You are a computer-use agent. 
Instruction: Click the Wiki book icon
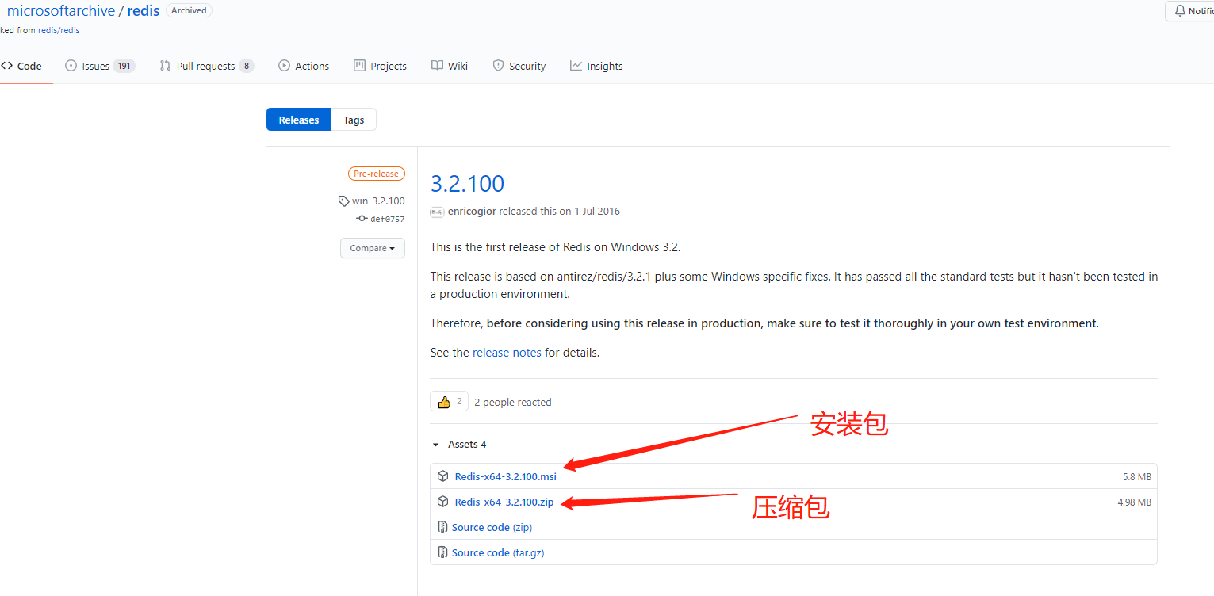[x=437, y=66]
